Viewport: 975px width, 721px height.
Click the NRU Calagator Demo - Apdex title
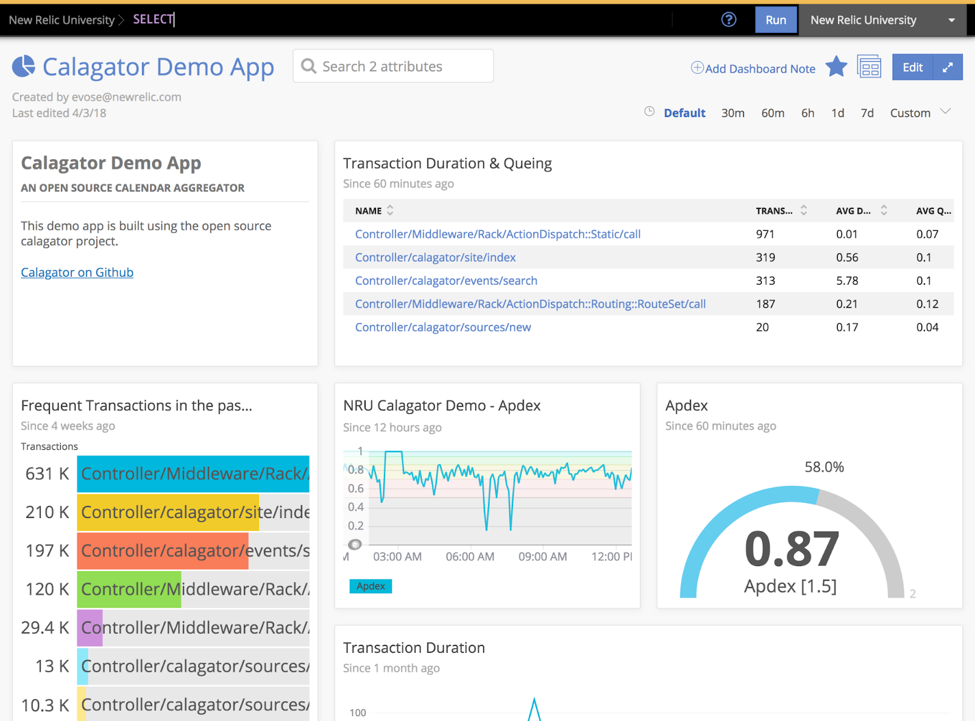[442, 405]
